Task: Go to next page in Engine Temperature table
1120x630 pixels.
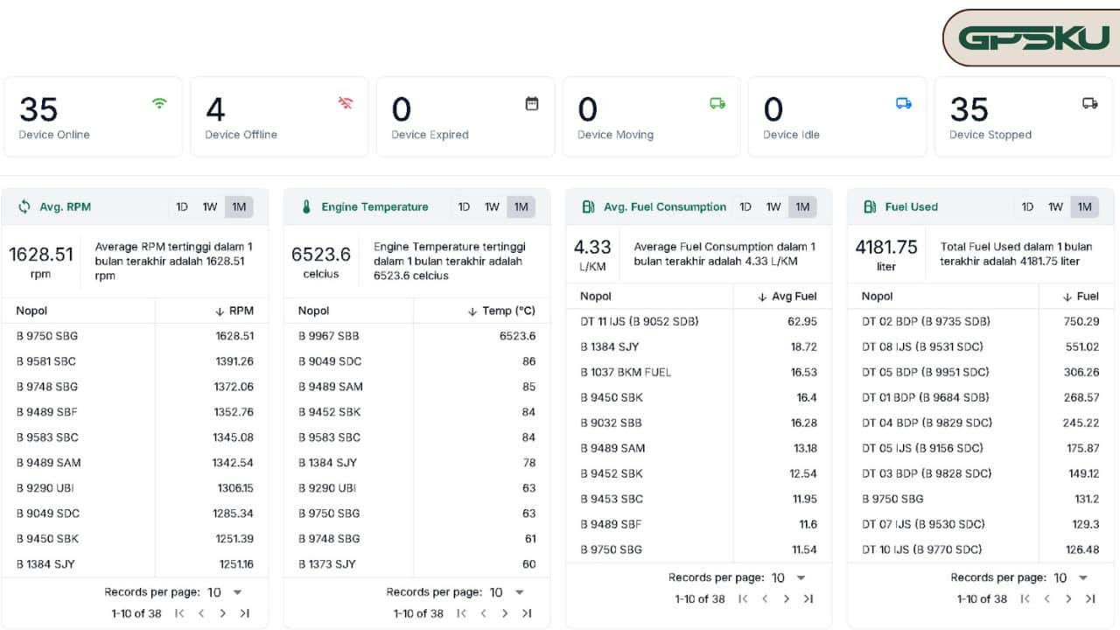Action: [505, 613]
